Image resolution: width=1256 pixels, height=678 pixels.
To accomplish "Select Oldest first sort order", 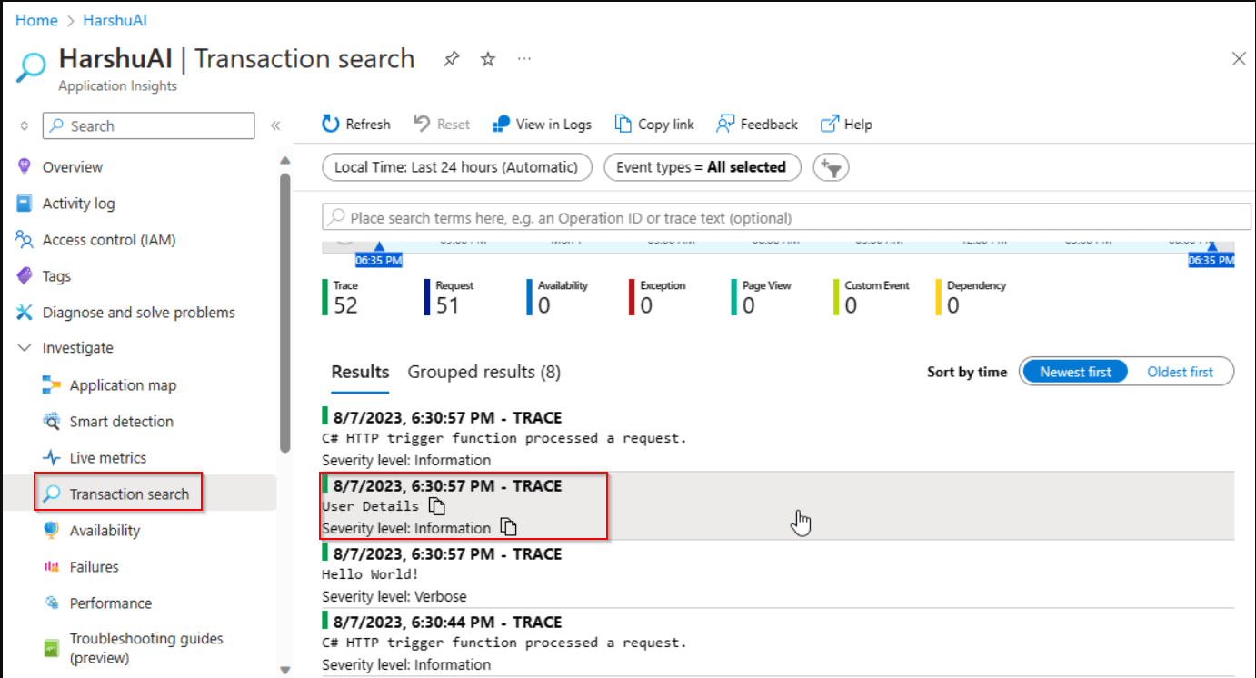I will [x=1180, y=372].
